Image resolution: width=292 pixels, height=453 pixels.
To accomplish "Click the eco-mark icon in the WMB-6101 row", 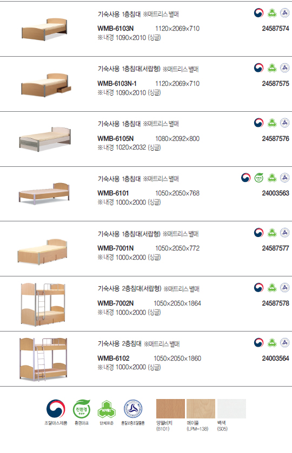I will [258, 178].
